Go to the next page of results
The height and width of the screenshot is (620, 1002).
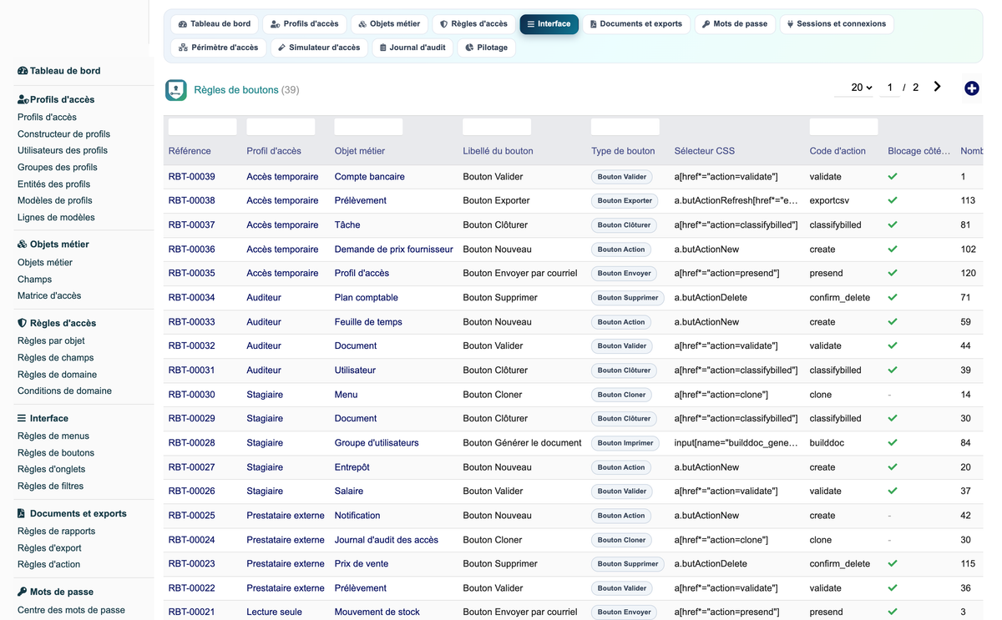tap(938, 87)
